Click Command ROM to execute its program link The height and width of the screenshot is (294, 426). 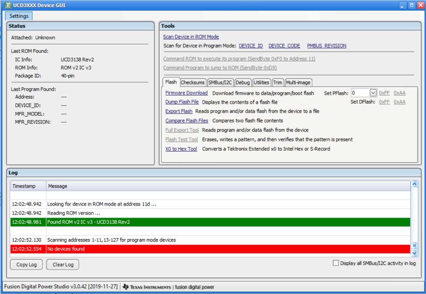click(239, 59)
